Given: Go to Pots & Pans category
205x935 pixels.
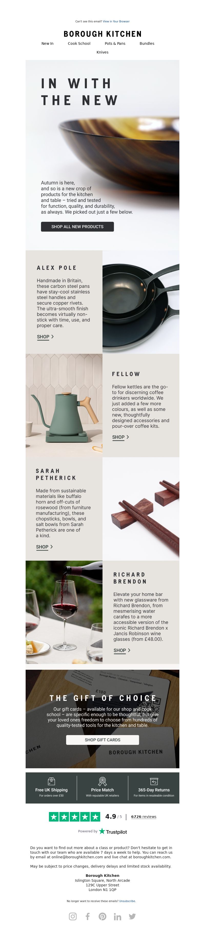Looking at the screenshot, I should tap(115, 43).
